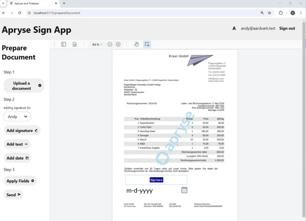
Task: Toggle the left panel in viewer toolbar
Action: click(x=63, y=44)
